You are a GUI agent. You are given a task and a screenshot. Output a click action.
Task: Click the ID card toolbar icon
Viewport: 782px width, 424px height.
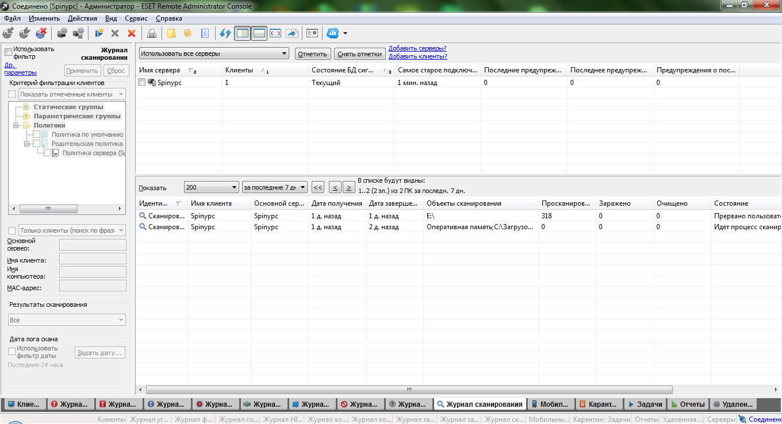pos(312,33)
